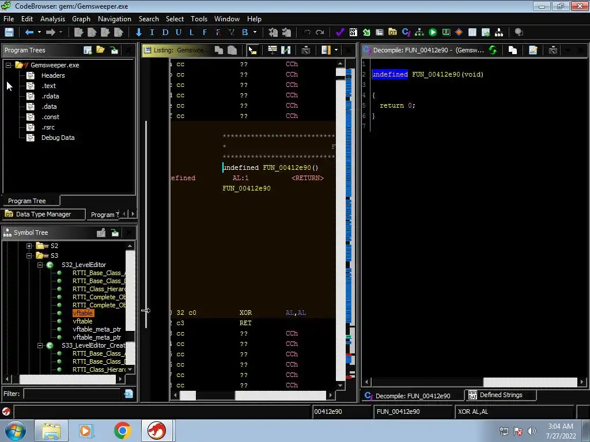590x442 pixels.
Task: Collapse the S33_LevelEditor_Creat class node
Action: click(x=40, y=345)
